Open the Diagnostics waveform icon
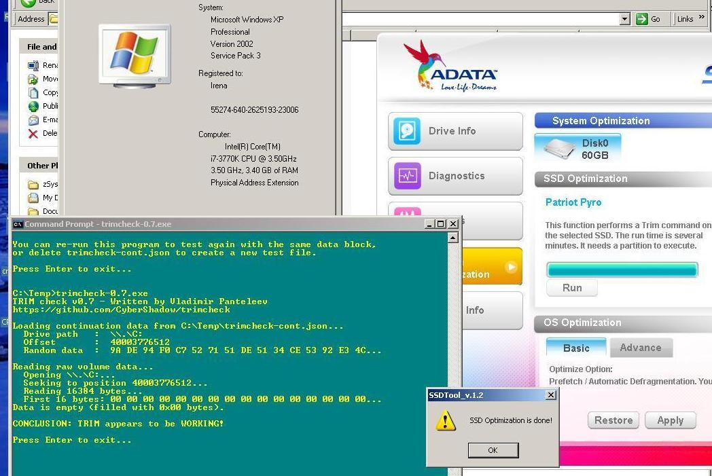712x476 pixels. [x=408, y=176]
